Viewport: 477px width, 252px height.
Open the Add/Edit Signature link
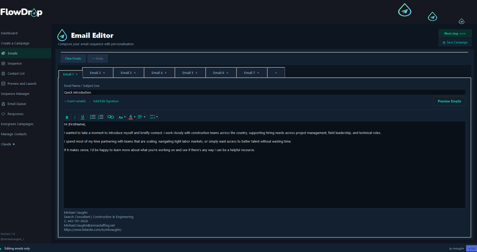click(106, 101)
